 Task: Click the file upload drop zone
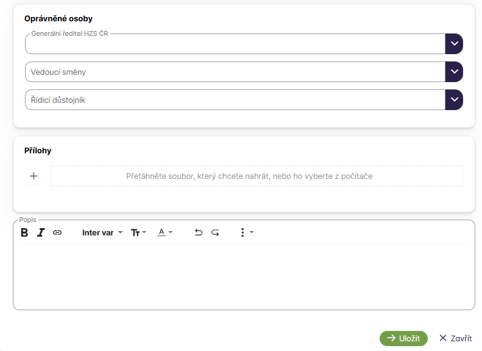tap(257, 176)
